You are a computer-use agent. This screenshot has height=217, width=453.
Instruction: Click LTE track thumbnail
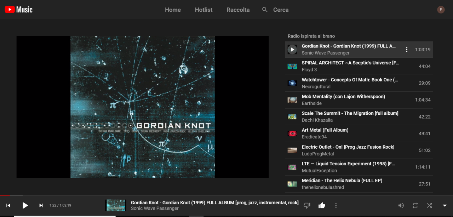[x=292, y=167]
